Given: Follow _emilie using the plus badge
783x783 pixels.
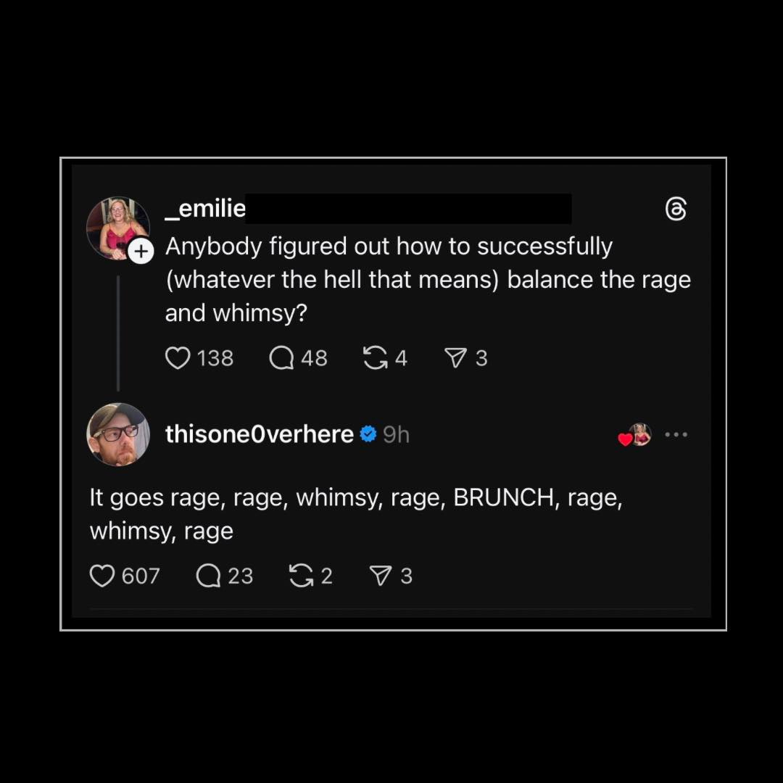Looking at the screenshot, I should [x=141, y=252].
